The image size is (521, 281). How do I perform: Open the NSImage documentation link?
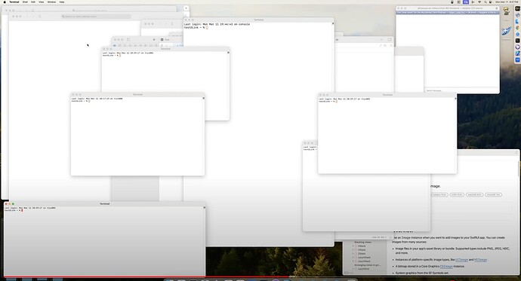[480, 260]
